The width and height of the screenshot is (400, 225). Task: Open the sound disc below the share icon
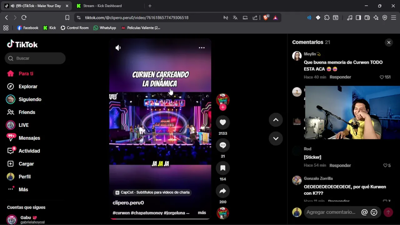tap(223, 213)
